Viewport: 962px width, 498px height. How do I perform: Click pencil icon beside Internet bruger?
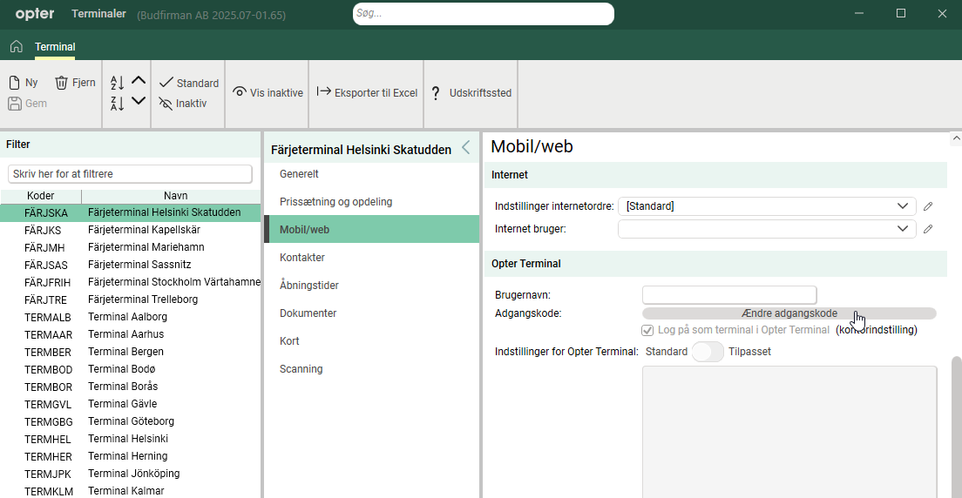click(x=928, y=229)
